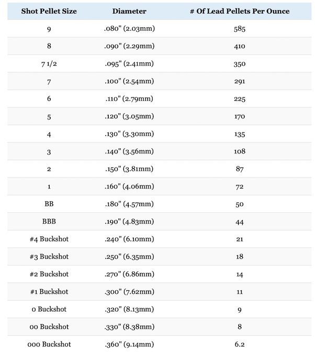Select the 7 1/2 shot size cell
The image size is (315, 354).
(x=49, y=64)
